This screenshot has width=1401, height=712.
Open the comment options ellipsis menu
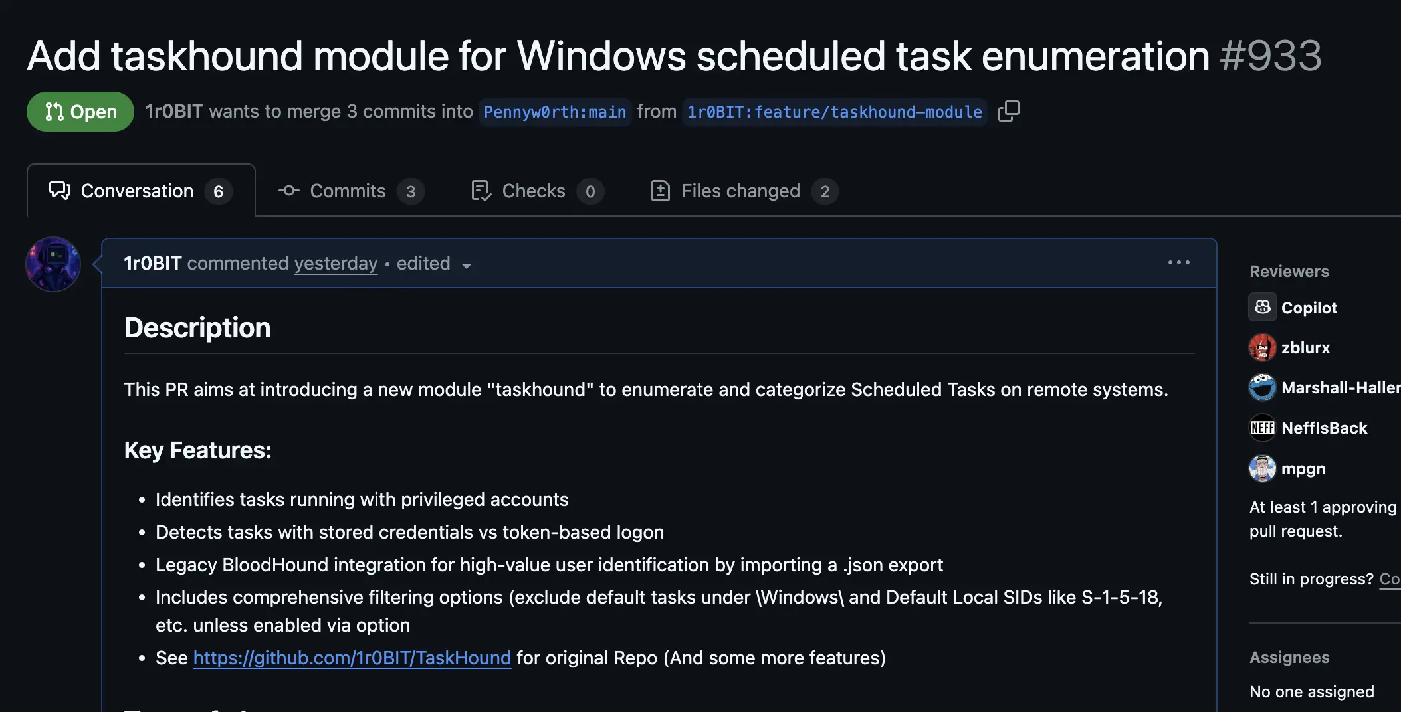pos(1178,263)
